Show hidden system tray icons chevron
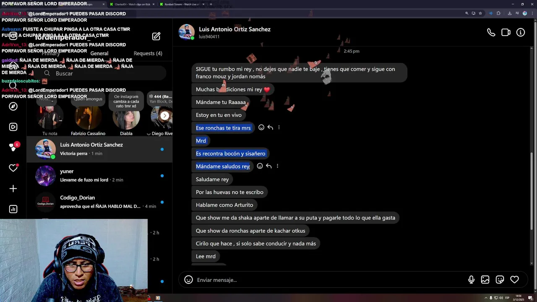 pos(485,298)
